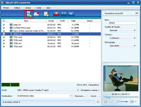Viewport: 141px width, 107px height.
Task: Open snapshot options arrow beside the camera
Action: (x=136, y=102)
